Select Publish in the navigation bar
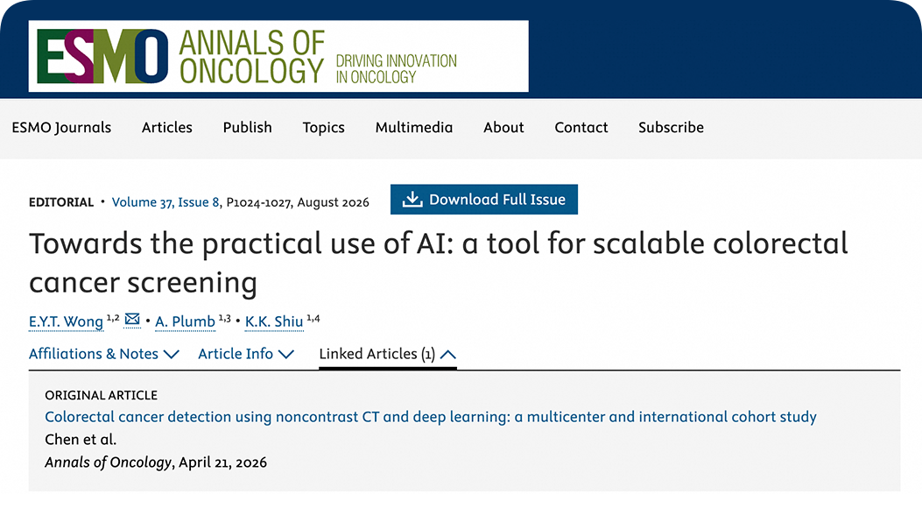The height and width of the screenshot is (515, 922). (x=248, y=128)
